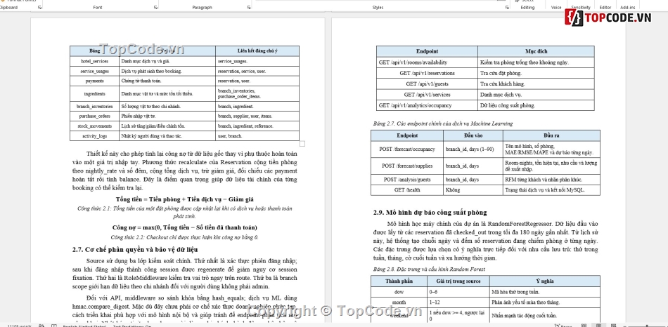Click the '1–12' value cell
This screenshot has width=668, height=327.
(x=458, y=302)
